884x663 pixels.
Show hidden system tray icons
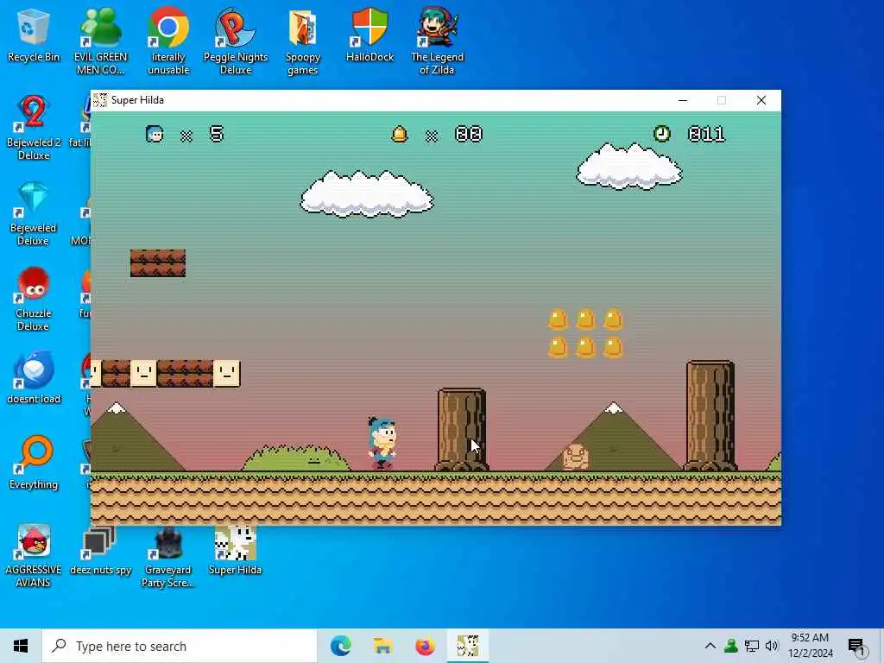(710, 646)
